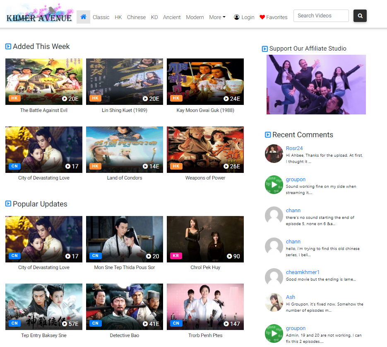Open commenter Rosr24's profile link

click(x=294, y=148)
